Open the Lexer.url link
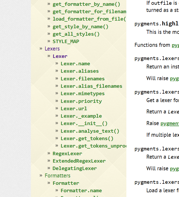This screenshot has width=179, height=197. [x=74, y=109]
